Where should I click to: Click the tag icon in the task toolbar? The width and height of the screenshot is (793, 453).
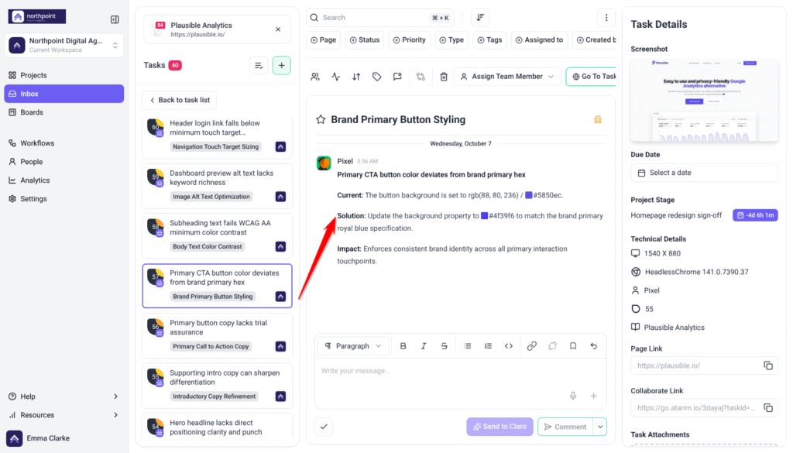(377, 77)
